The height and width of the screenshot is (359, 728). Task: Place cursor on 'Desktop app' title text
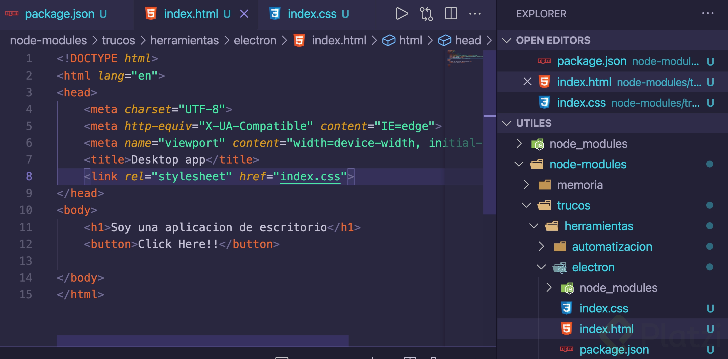(168, 160)
